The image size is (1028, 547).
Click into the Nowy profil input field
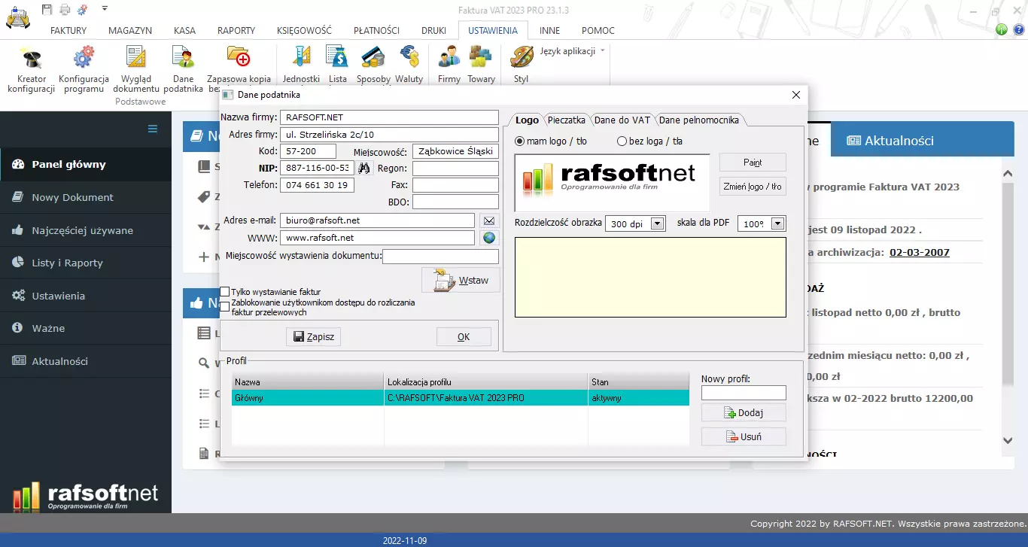coord(743,393)
